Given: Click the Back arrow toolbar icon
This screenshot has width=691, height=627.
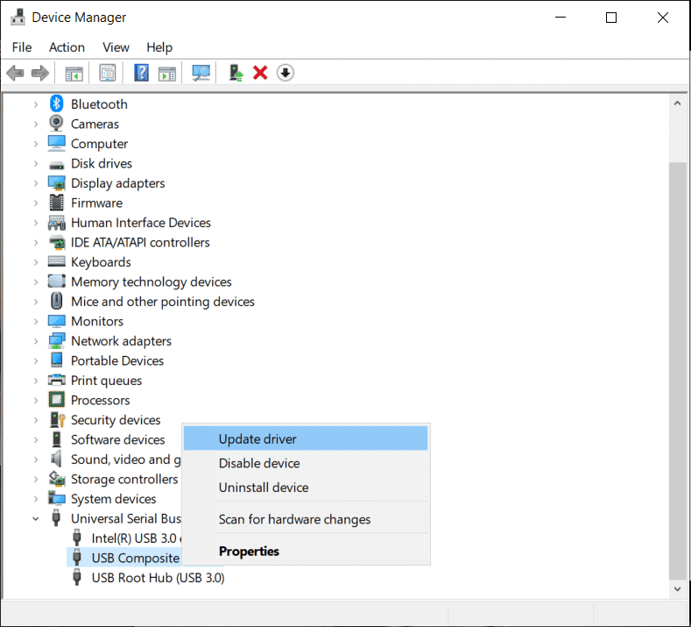Looking at the screenshot, I should tap(16, 73).
